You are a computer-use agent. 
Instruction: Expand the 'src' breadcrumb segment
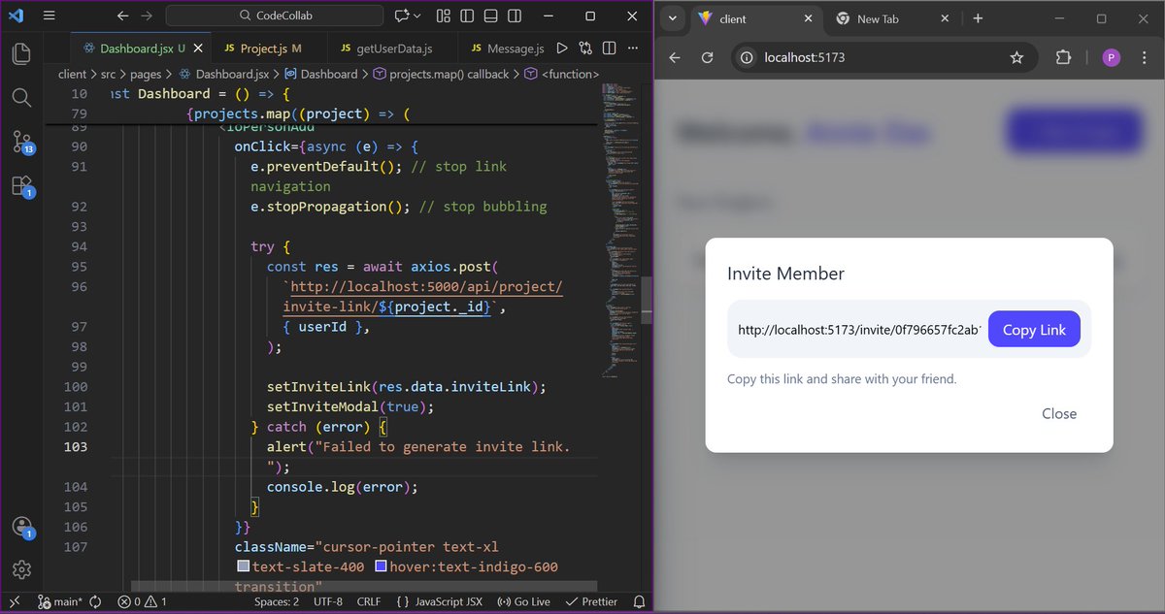109,74
